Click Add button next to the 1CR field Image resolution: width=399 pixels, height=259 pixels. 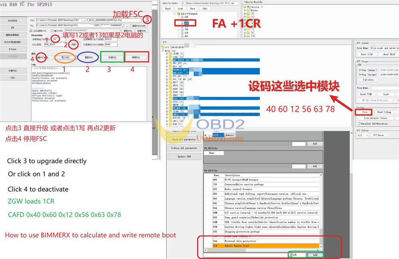(315, 255)
